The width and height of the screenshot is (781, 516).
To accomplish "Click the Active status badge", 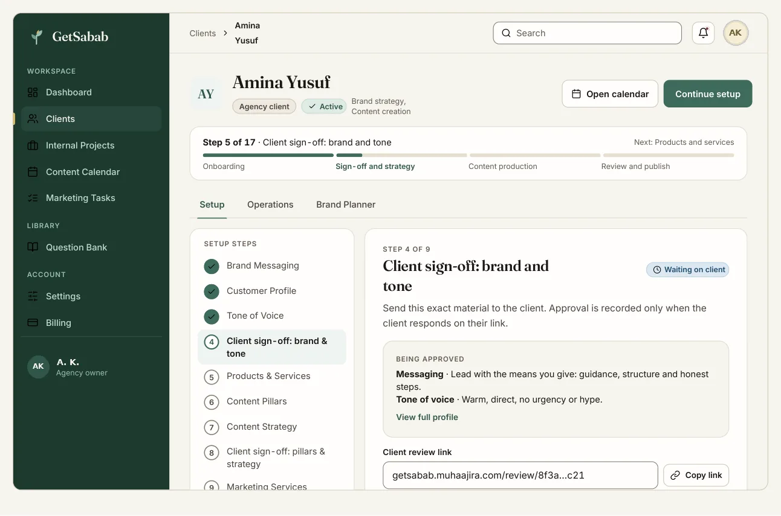I will click(325, 107).
